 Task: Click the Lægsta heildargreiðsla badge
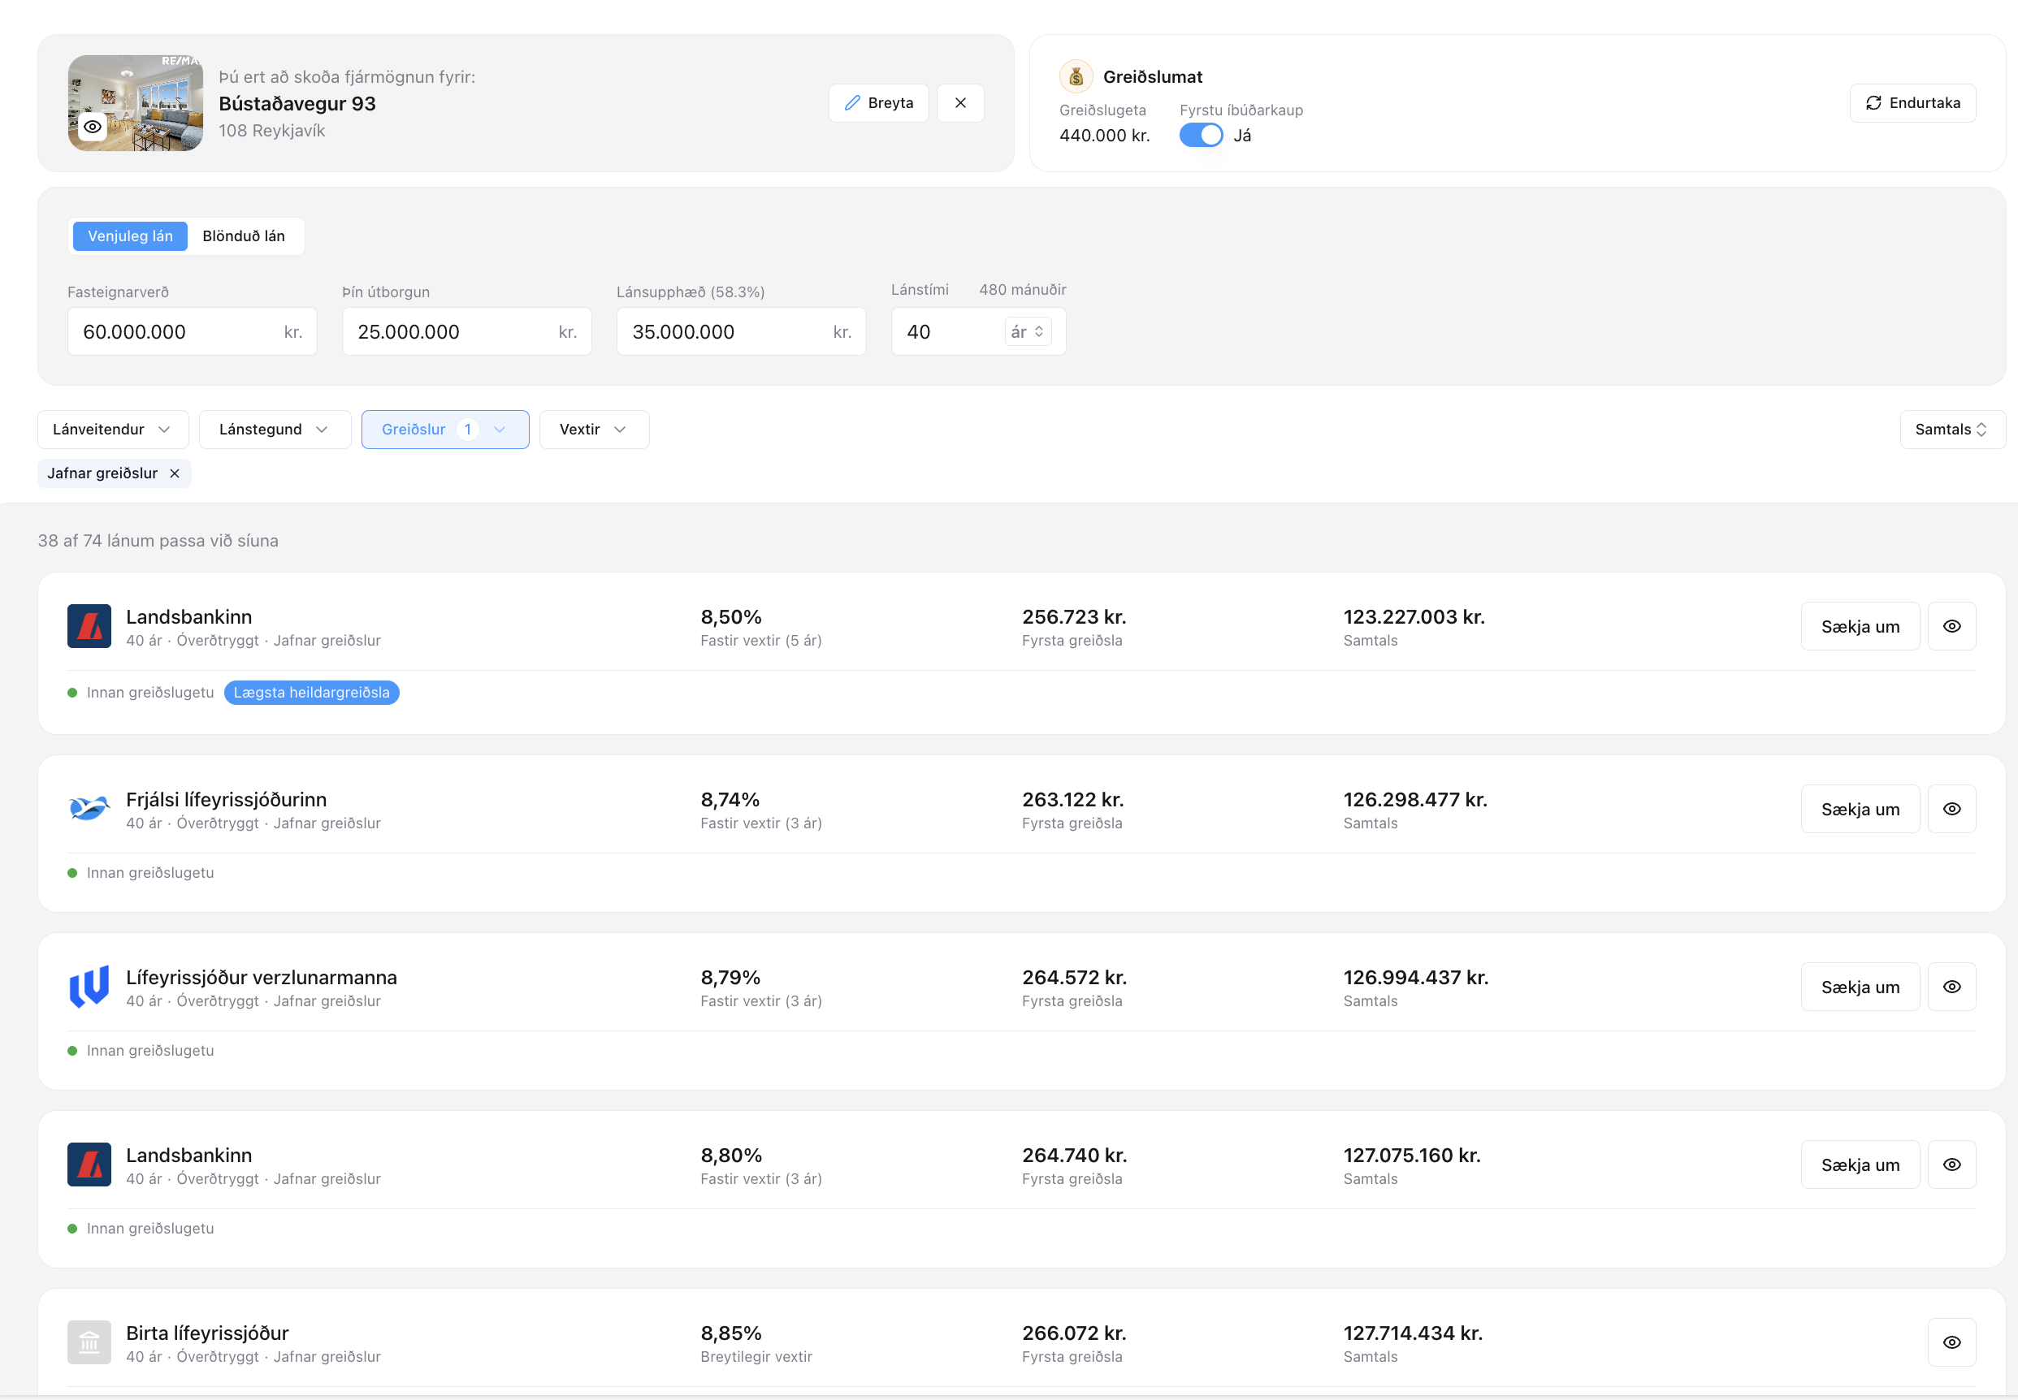click(x=311, y=693)
